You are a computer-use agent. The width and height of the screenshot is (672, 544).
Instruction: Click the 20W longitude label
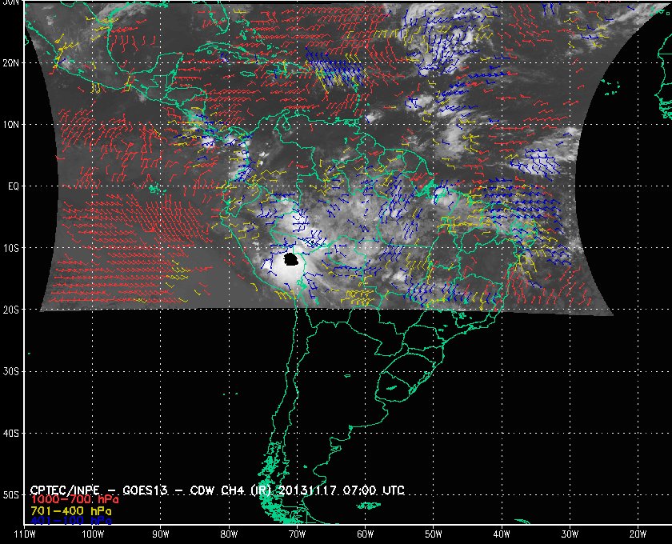638,534
